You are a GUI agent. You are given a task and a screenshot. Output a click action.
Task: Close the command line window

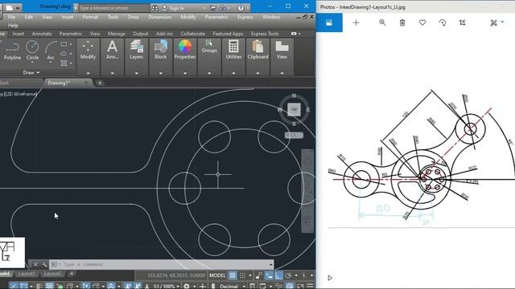(35, 264)
